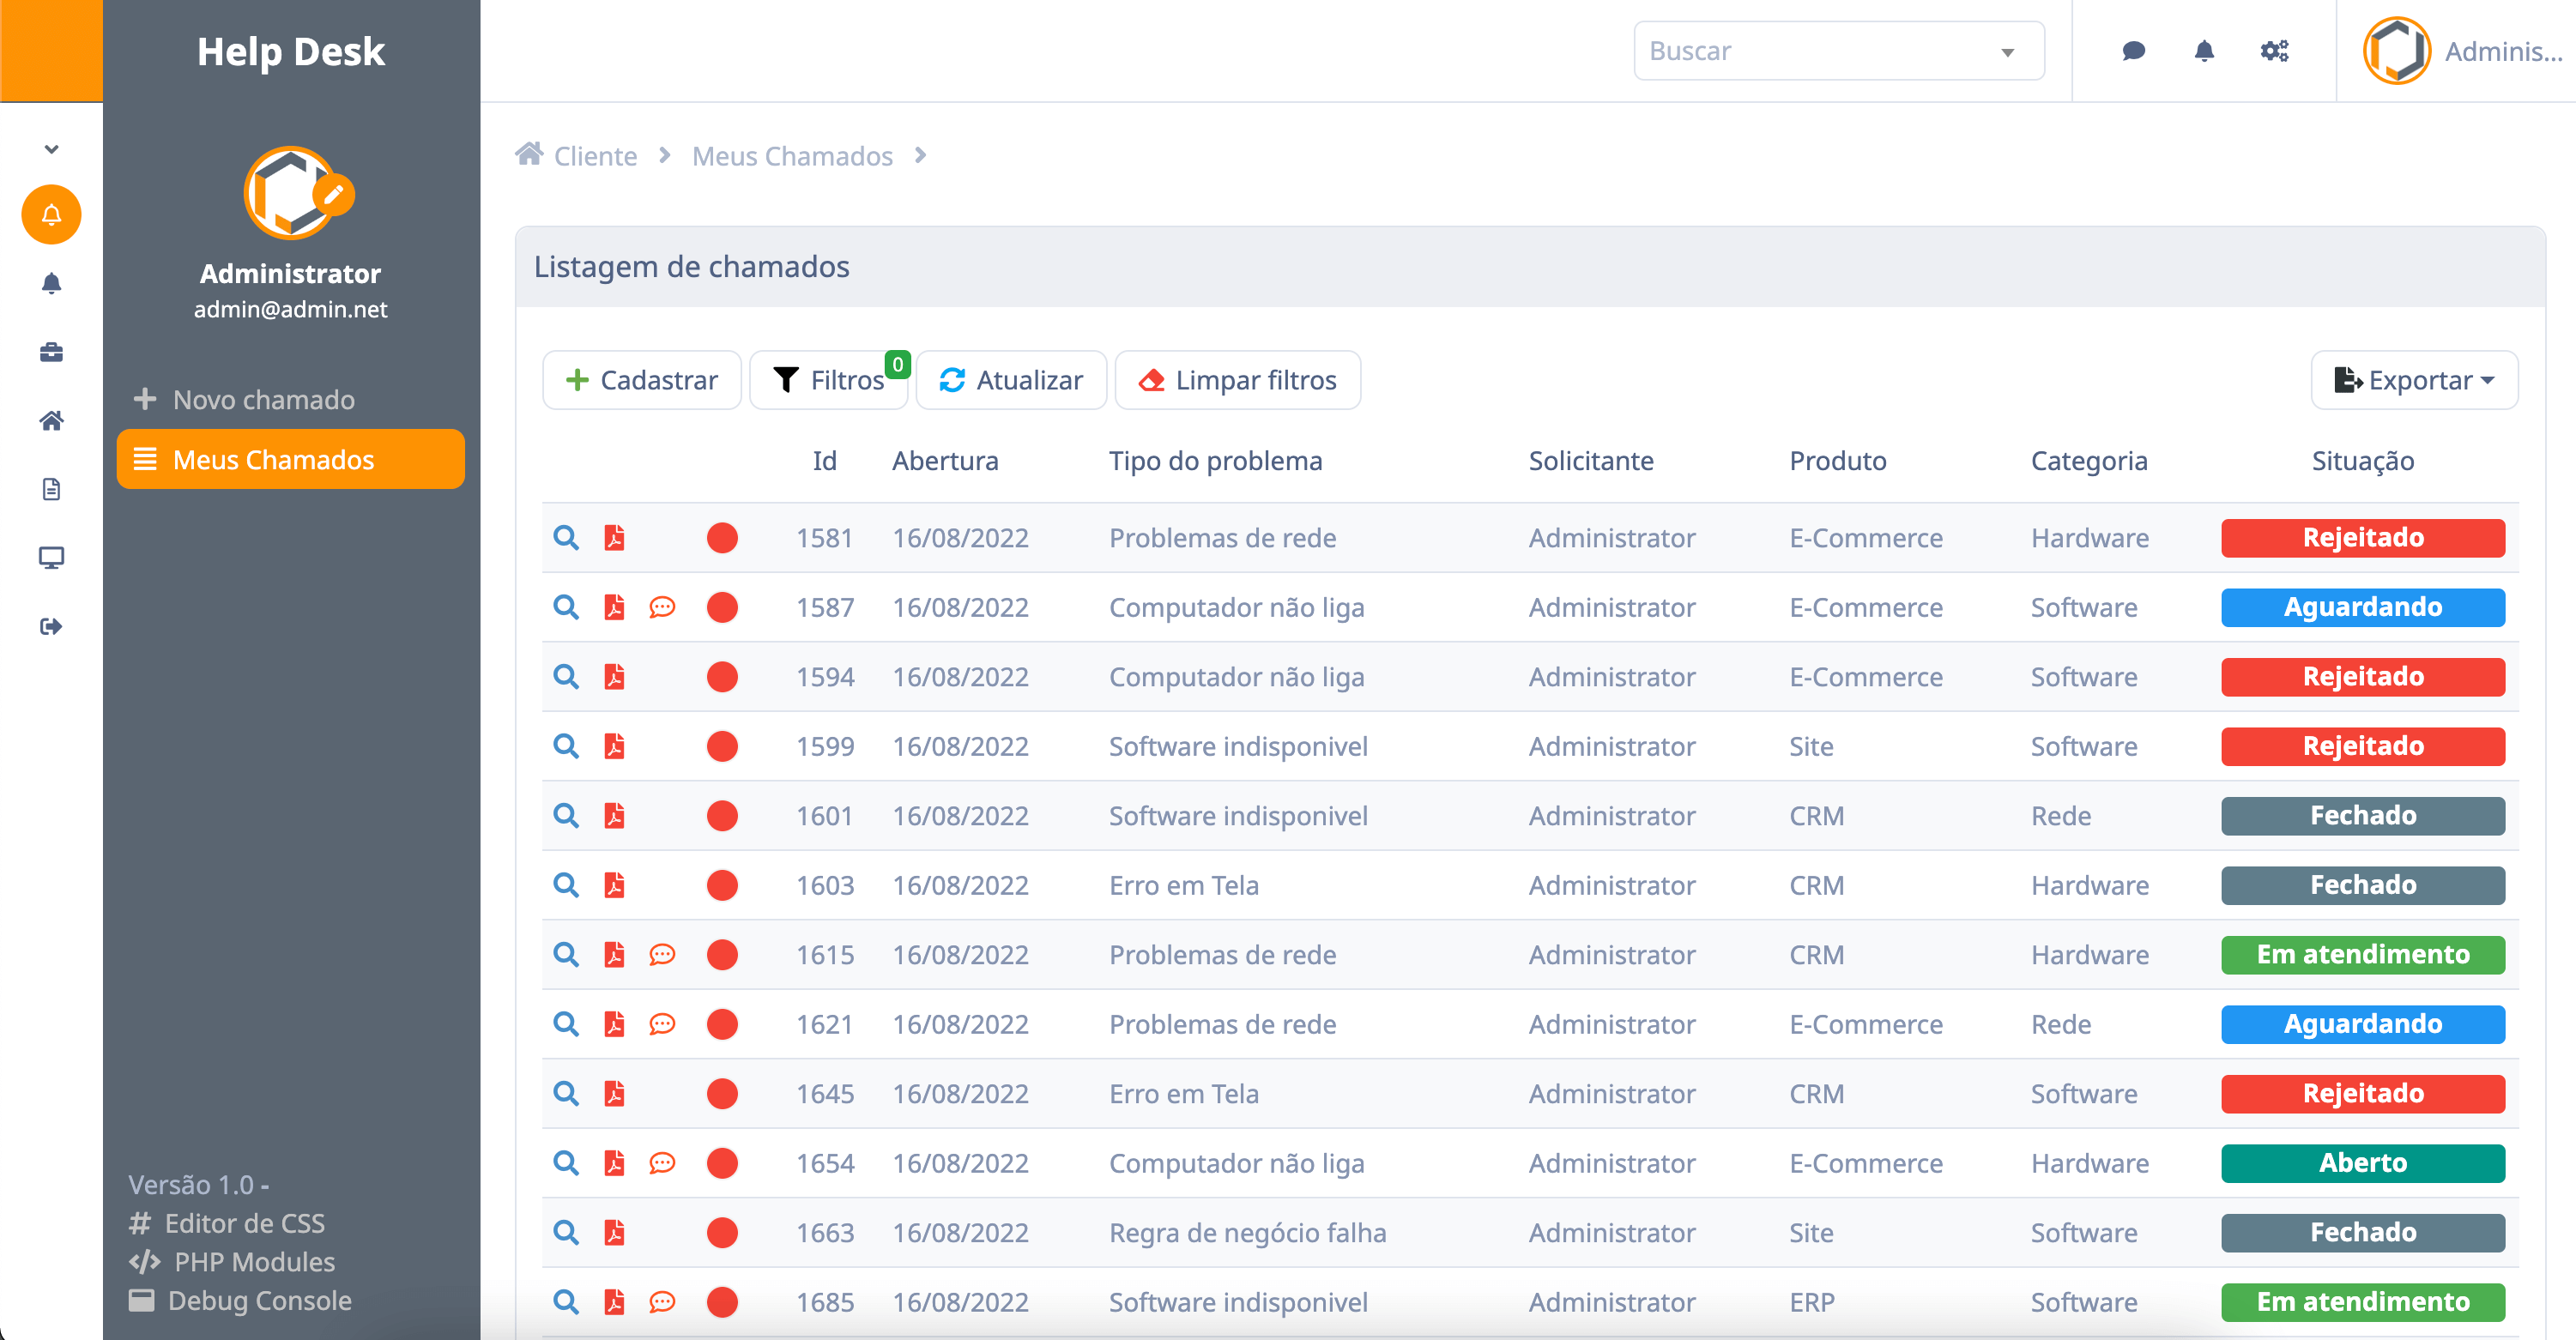
Task: Click Limpar filtros button
Action: [x=1237, y=380]
